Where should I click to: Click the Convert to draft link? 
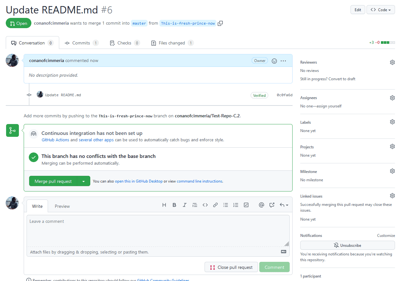342,79
